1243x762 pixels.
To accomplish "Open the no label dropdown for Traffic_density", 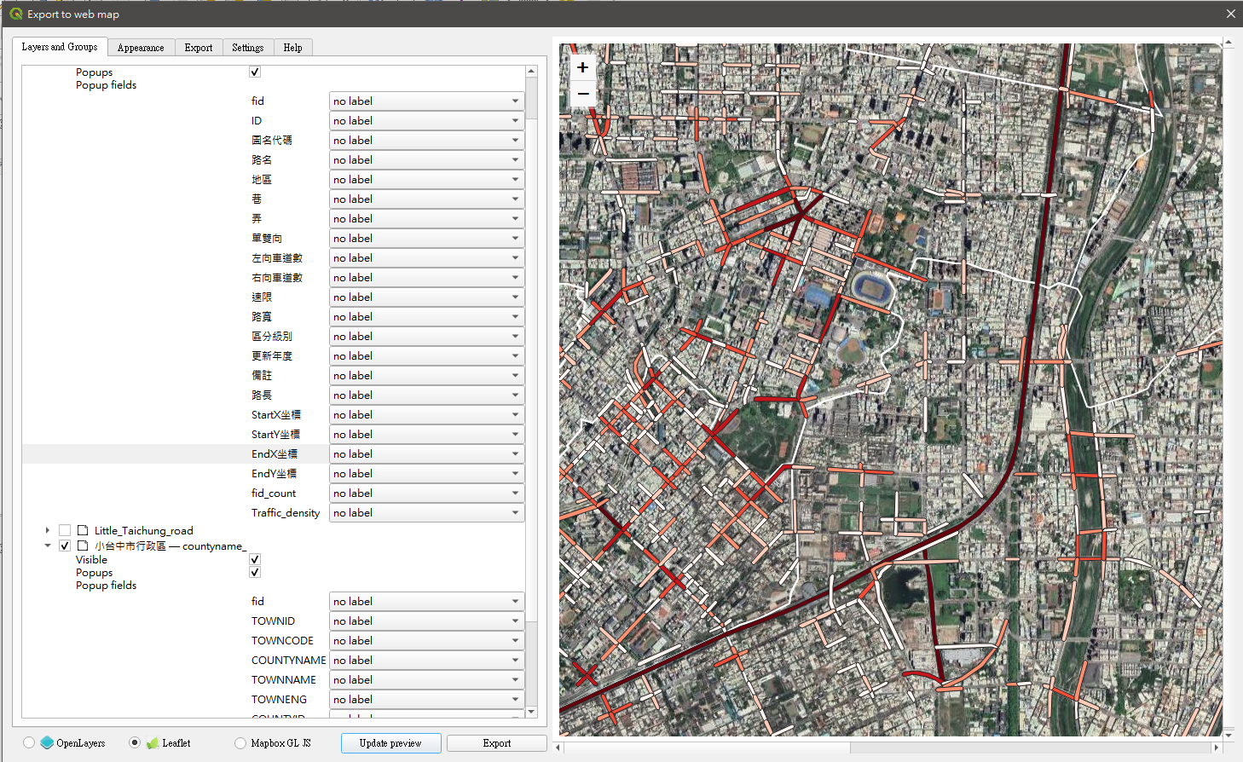I will coord(515,512).
